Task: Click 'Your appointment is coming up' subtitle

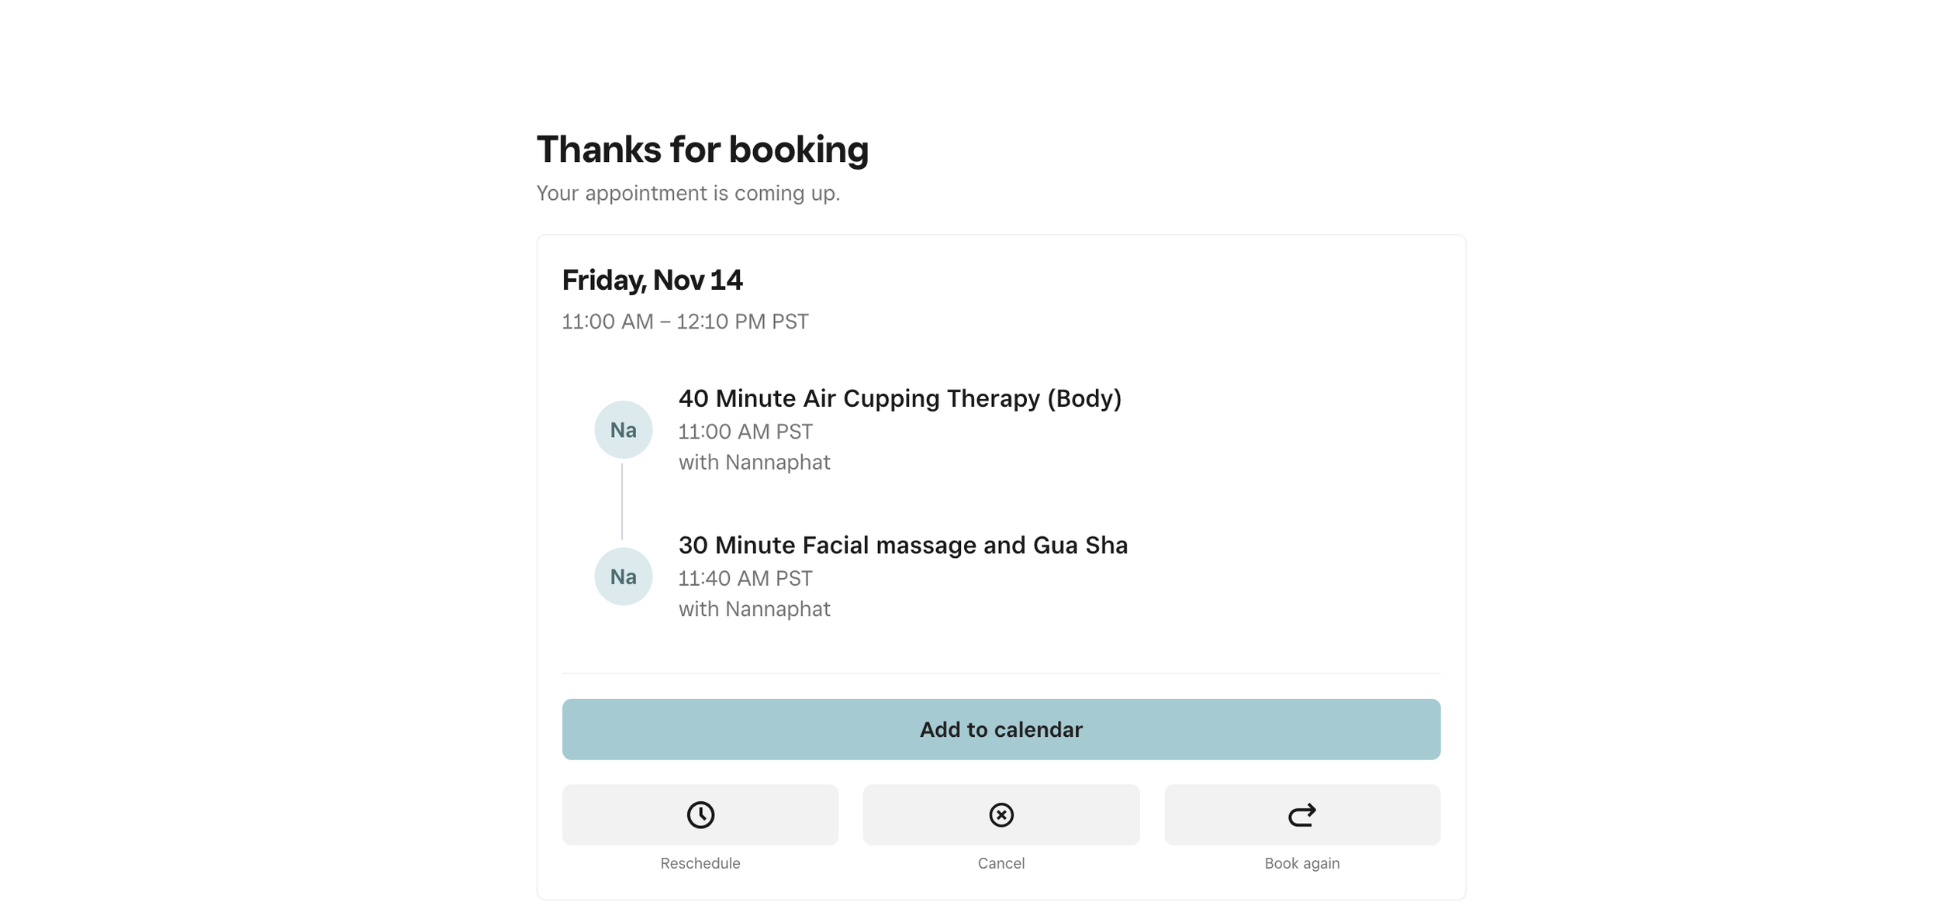Action: [x=688, y=193]
